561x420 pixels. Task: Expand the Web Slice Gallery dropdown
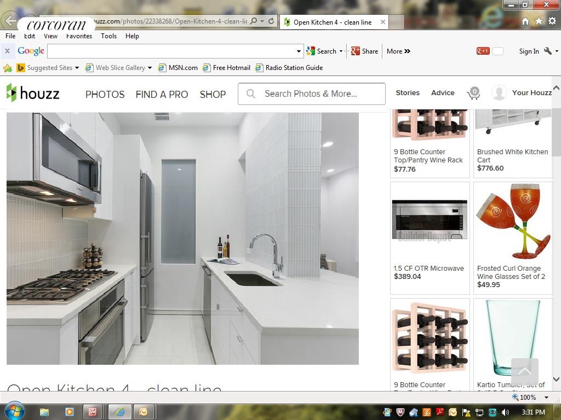150,68
